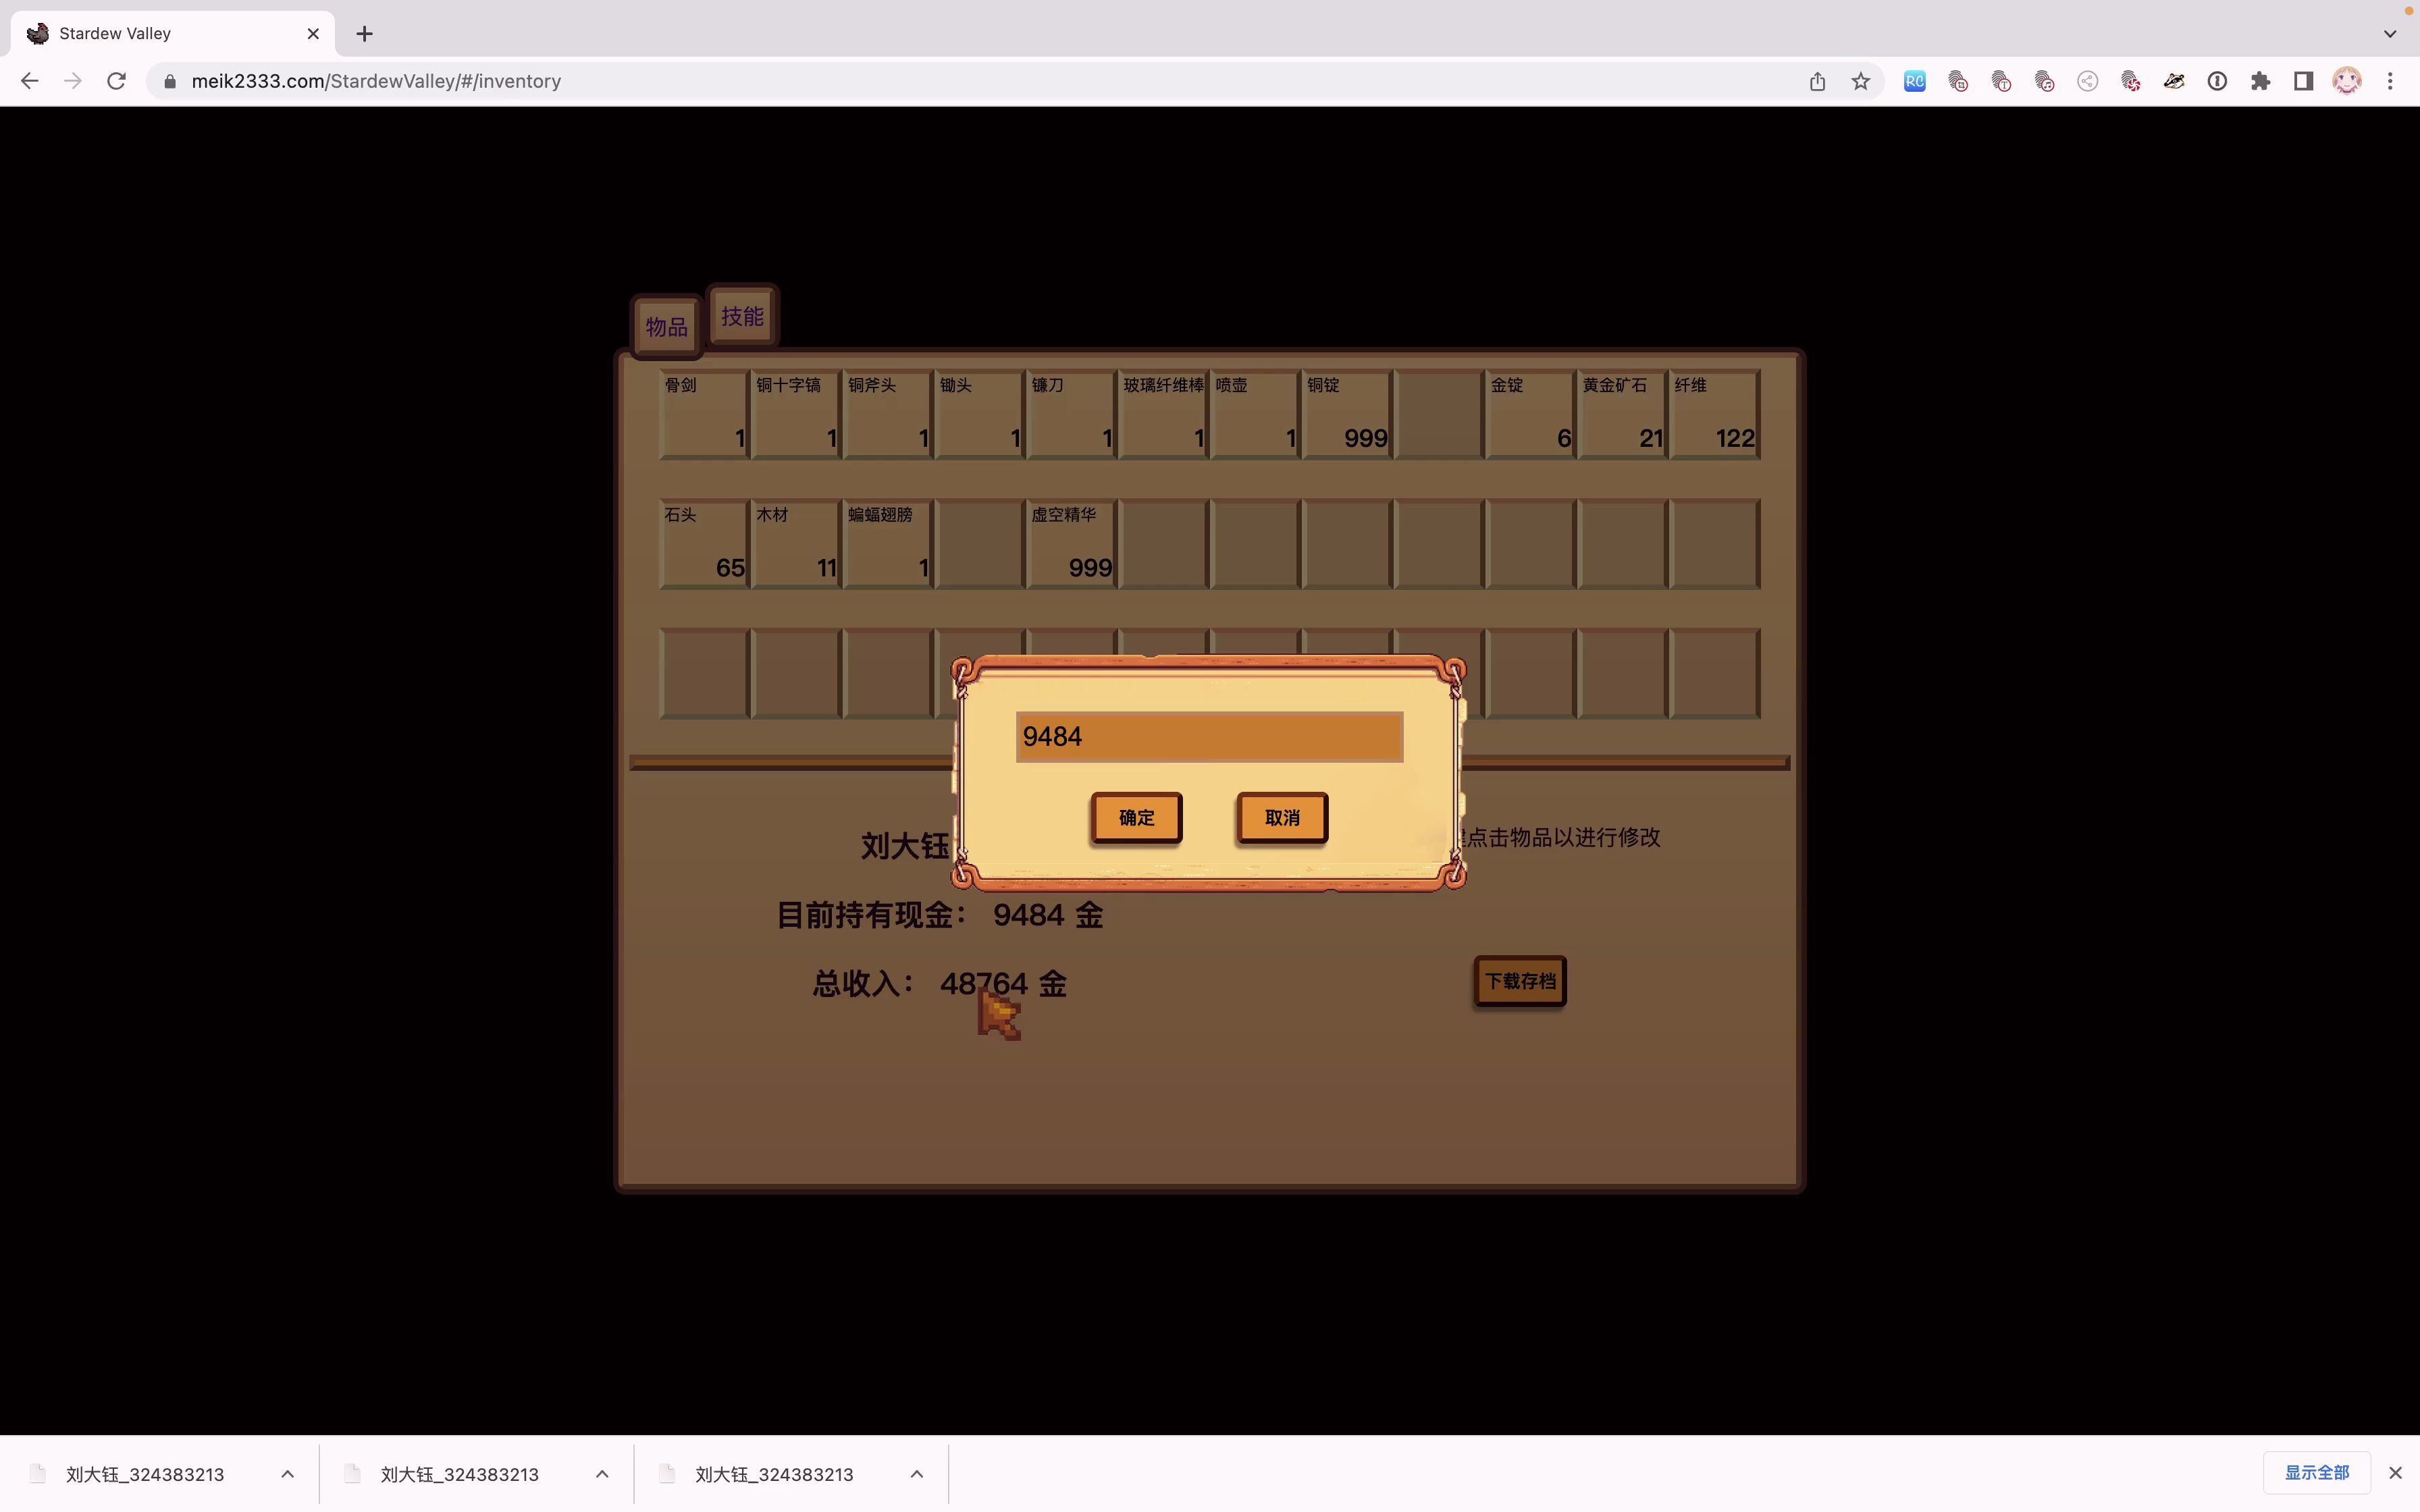Click the 下载存档 button
This screenshot has width=2420, height=1512.
[1520, 981]
